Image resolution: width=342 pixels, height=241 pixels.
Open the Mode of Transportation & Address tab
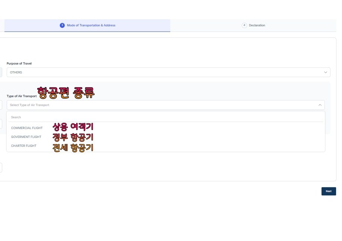(87, 26)
